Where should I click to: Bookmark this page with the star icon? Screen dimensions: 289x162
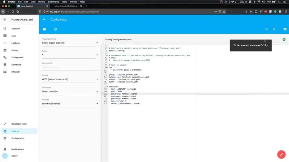(224, 12)
